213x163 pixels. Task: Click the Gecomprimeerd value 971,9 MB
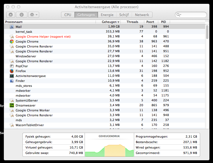(190, 153)
